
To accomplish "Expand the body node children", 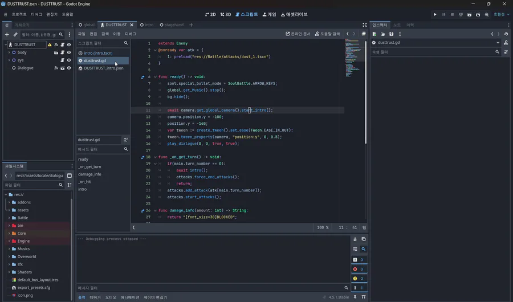I will (x=9, y=52).
